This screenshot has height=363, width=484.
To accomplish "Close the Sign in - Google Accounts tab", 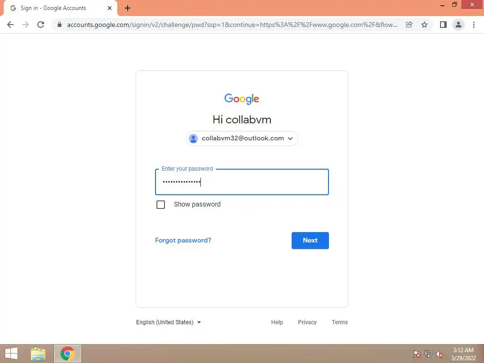I will [x=110, y=8].
